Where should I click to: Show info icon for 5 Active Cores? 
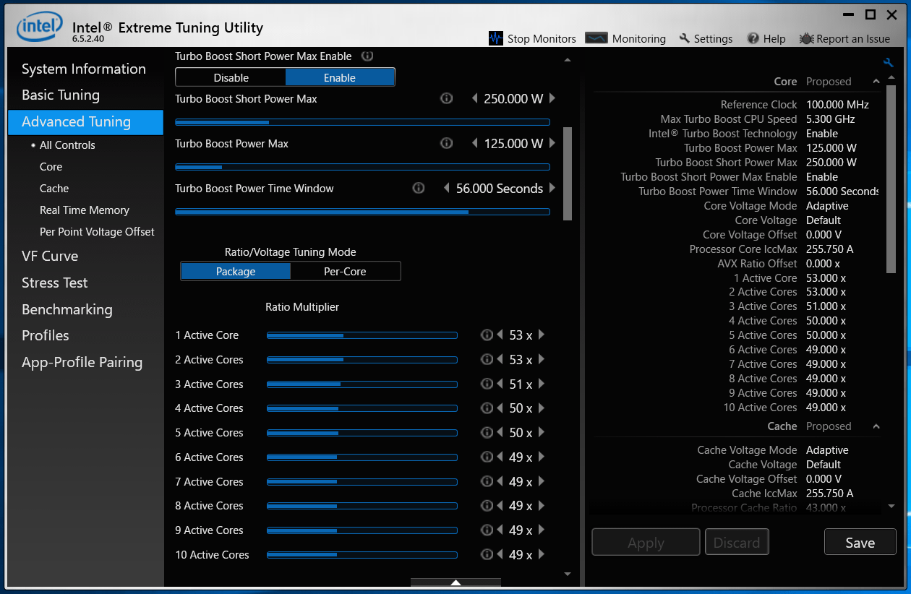tap(487, 433)
